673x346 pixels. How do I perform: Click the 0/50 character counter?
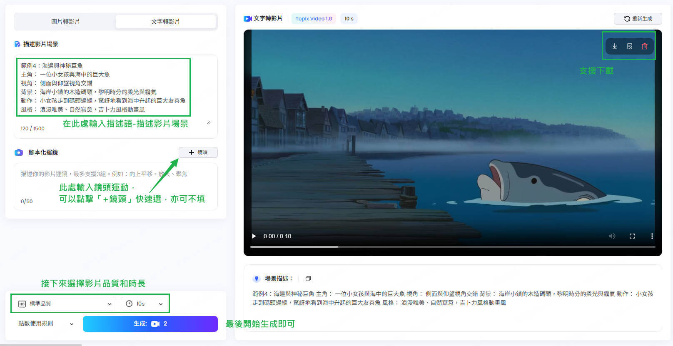27,202
